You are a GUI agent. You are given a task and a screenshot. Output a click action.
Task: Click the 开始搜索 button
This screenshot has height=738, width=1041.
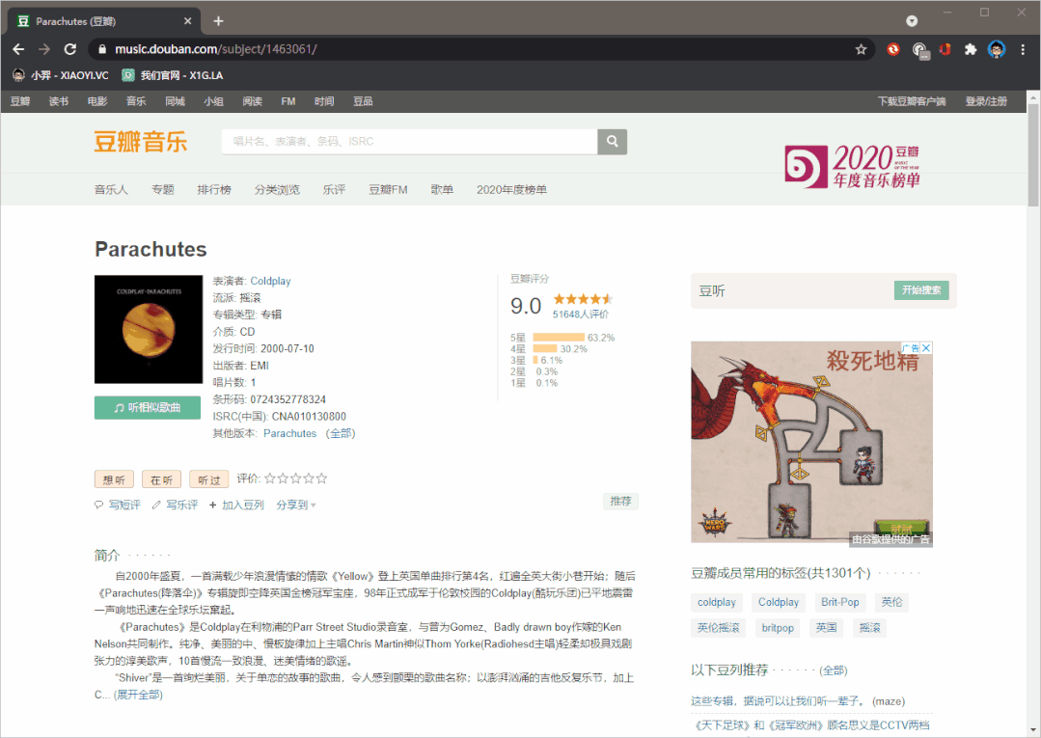pyautogui.click(x=921, y=290)
